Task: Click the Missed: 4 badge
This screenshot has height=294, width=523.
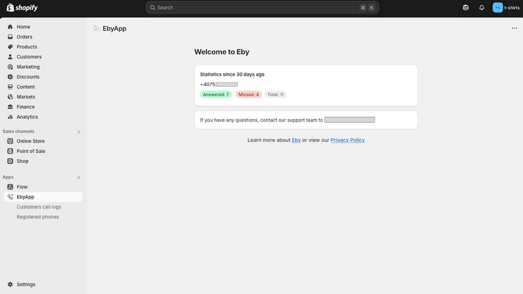Action: 248,94
